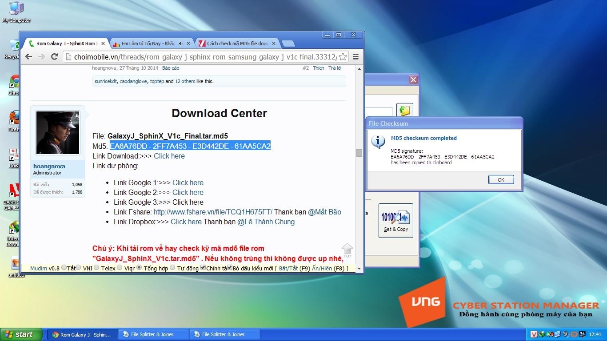
Task: Click the Bật/Tắt (F9) Mudim link
Action: [x=288, y=268]
